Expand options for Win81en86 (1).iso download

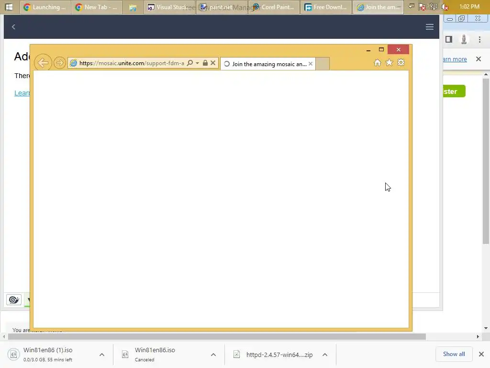pos(102,355)
